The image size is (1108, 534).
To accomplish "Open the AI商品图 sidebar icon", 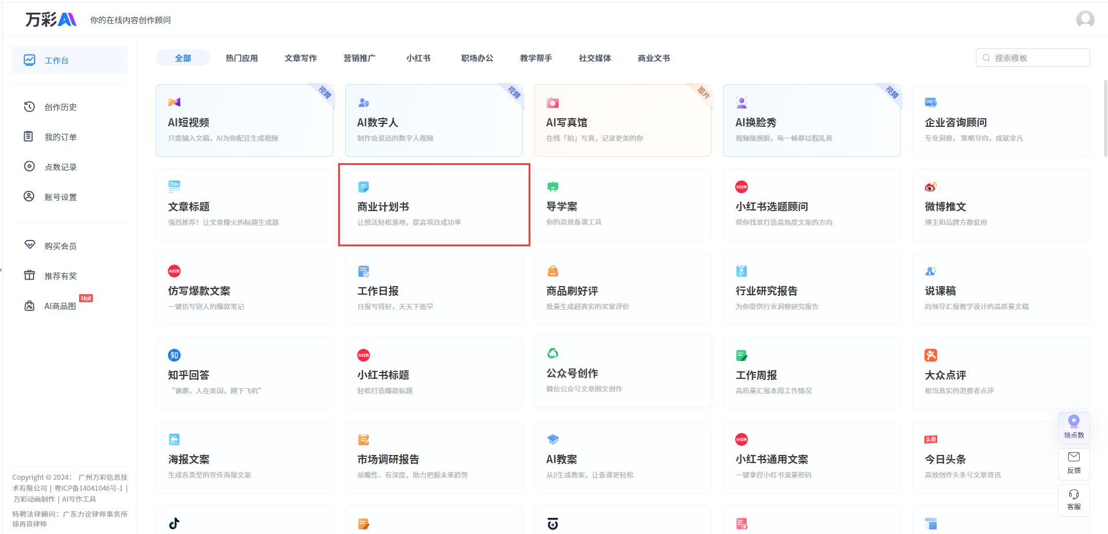I will (29, 306).
